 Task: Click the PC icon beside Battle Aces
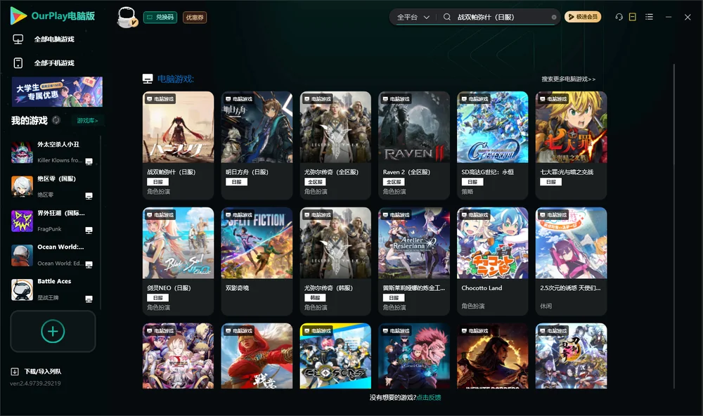[x=89, y=299]
